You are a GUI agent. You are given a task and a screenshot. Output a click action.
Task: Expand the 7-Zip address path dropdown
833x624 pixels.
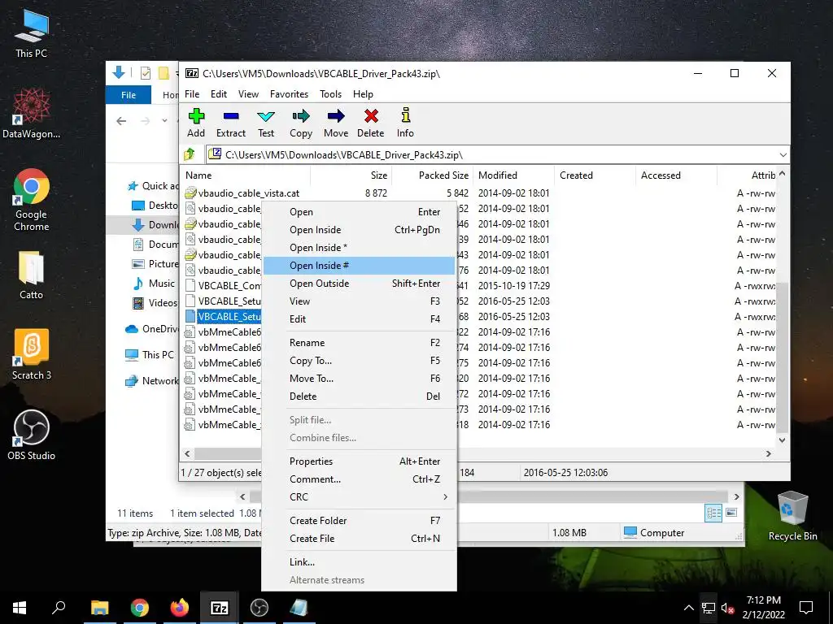click(x=783, y=155)
